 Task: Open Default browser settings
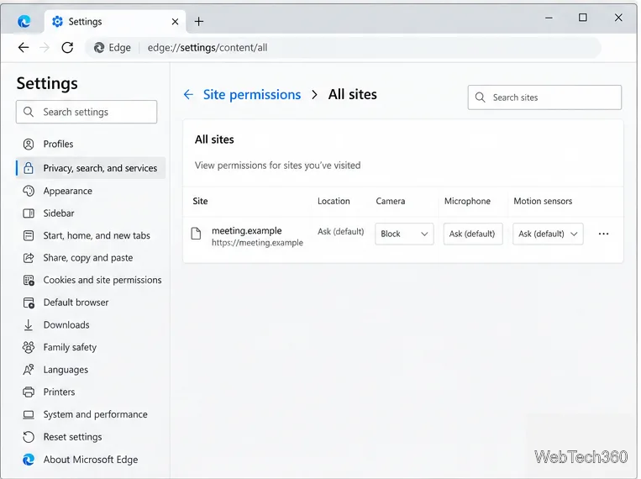click(x=91, y=303)
